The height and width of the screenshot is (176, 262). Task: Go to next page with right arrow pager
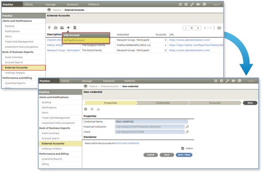pos(198,28)
